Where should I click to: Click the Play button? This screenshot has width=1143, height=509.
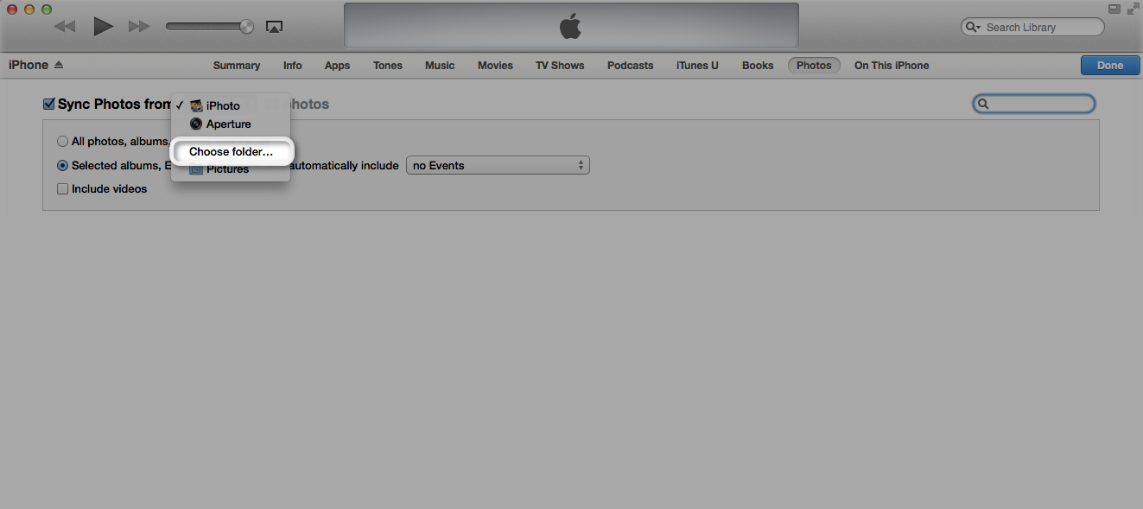104,26
